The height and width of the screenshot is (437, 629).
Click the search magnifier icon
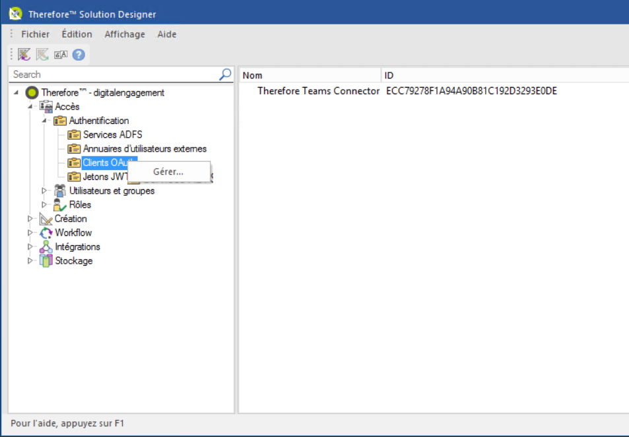point(225,74)
